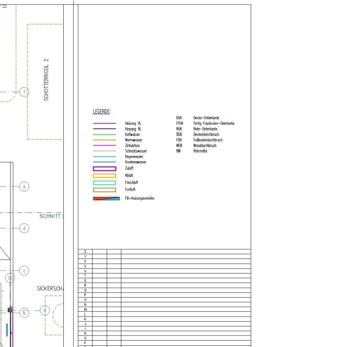Click the FB-Heizungsverteiler red-blue symbol

106,199
